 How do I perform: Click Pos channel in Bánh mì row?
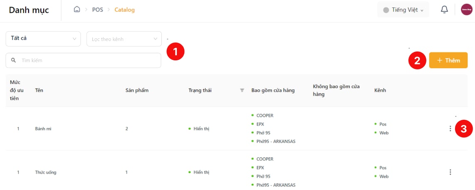coord(383,124)
